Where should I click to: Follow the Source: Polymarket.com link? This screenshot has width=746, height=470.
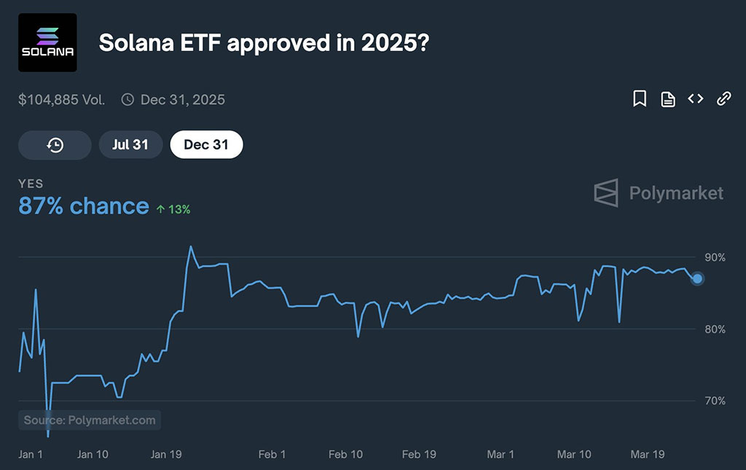(90, 420)
